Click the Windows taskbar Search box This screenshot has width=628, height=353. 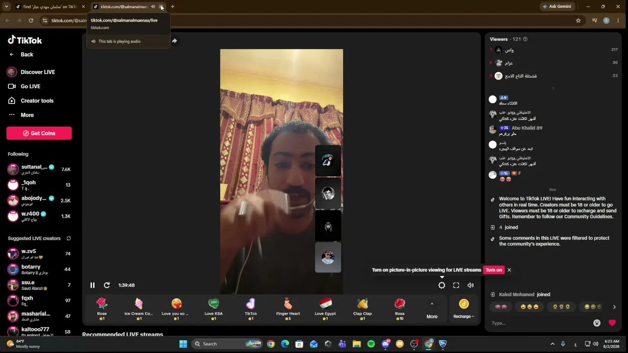(226, 344)
